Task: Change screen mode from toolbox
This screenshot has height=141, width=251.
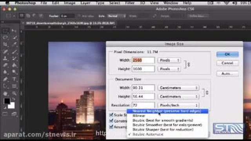Action: tap(14, 114)
